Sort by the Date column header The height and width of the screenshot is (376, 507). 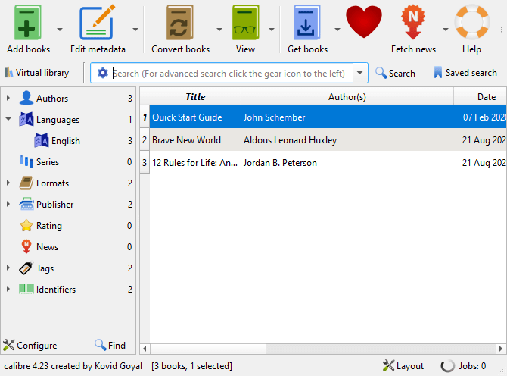tap(481, 97)
